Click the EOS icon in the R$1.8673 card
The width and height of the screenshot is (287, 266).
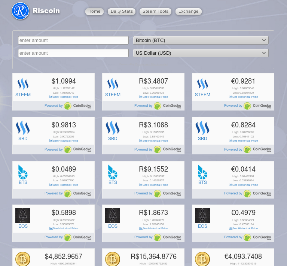[x=113, y=215]
